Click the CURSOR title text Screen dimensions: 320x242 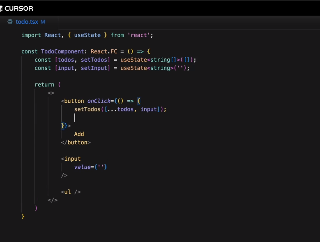click(19, 8)
